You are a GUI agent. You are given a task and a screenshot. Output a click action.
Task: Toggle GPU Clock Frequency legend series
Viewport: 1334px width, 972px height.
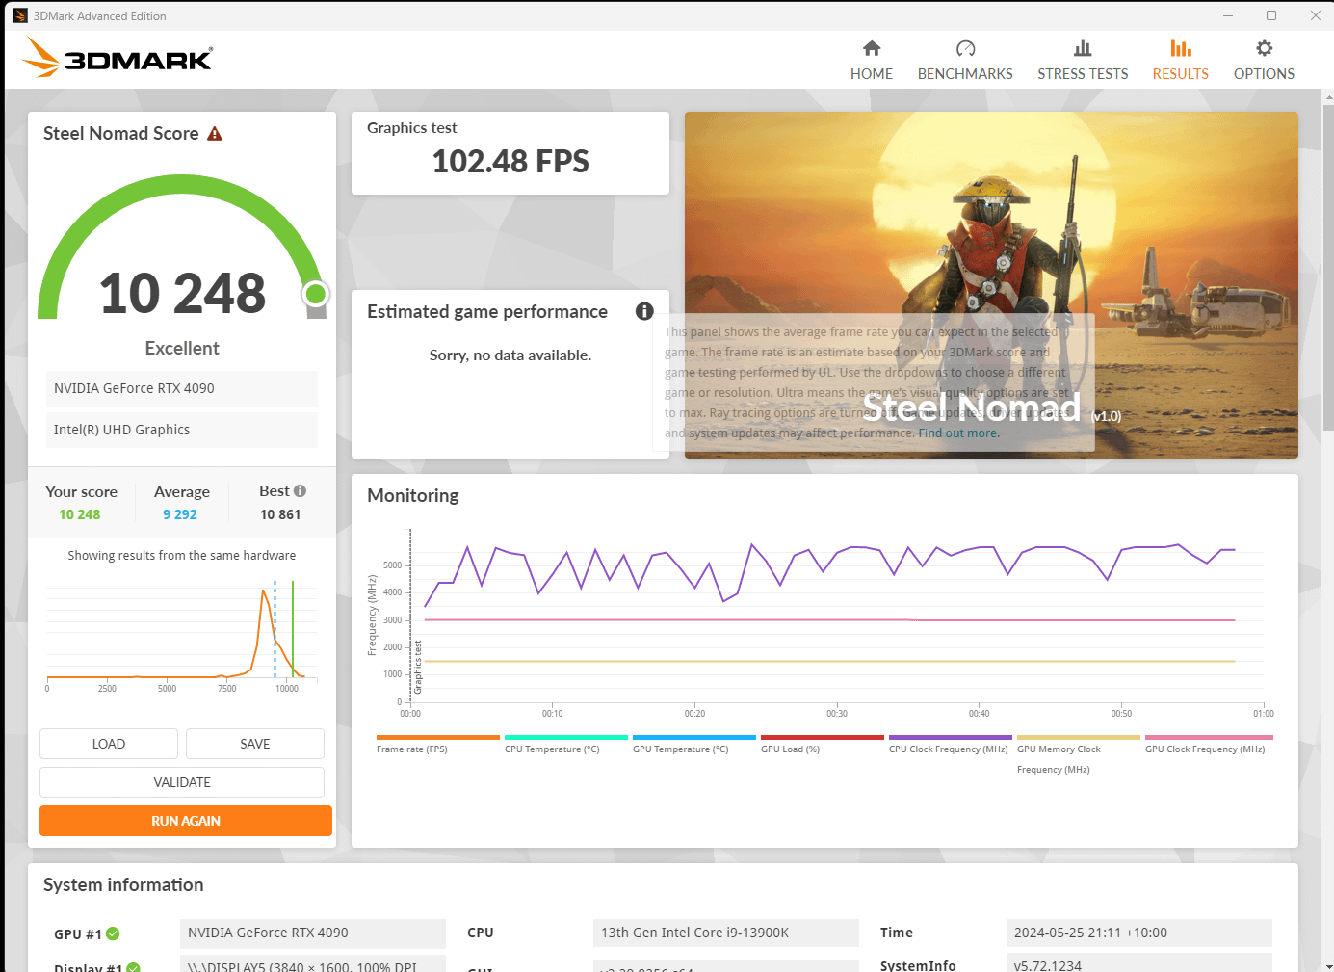click(x=1207, y=745)
